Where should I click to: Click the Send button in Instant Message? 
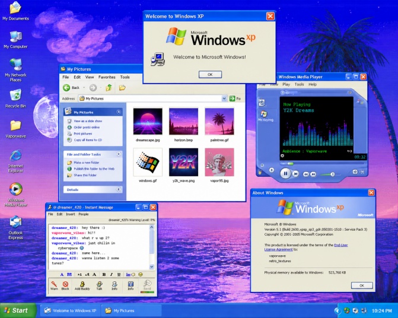(x=147, y=285)
